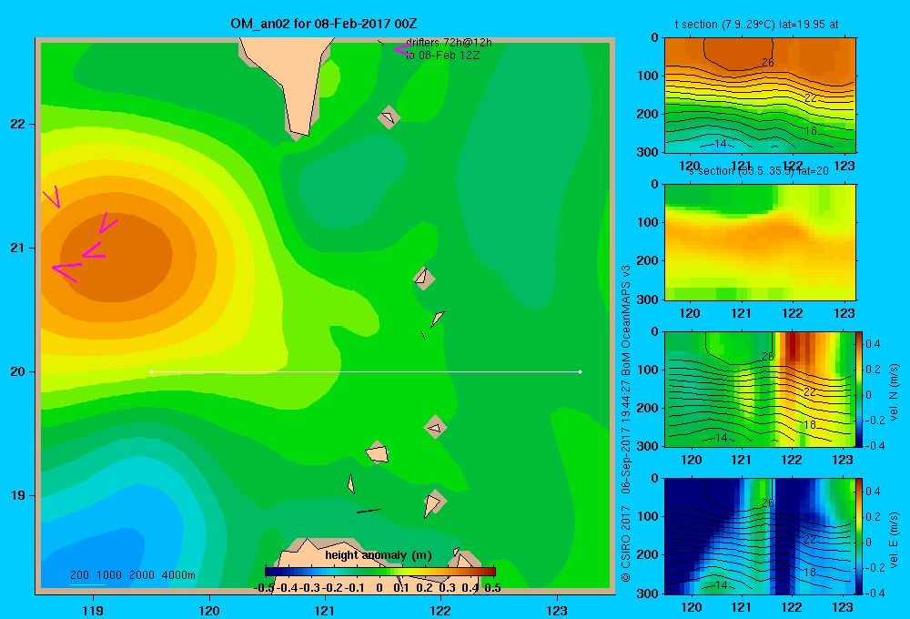Click the CSIRO BoM OceanMAPS copyright text
910x619 pixels.
coord(626,423)
